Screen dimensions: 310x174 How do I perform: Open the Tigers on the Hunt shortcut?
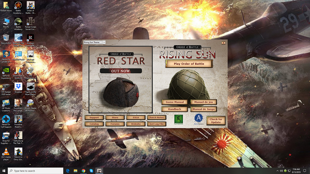point(30,89)
